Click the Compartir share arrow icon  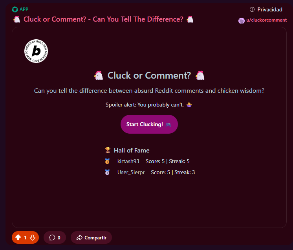click(79, 238)
